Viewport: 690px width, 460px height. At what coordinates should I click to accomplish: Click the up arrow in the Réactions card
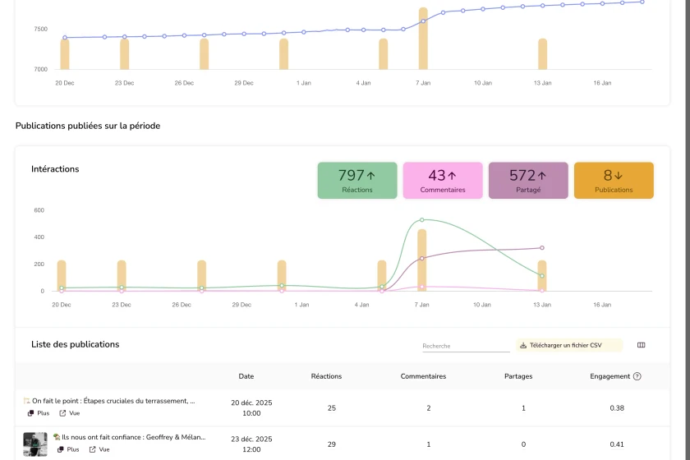pos(370,175)
